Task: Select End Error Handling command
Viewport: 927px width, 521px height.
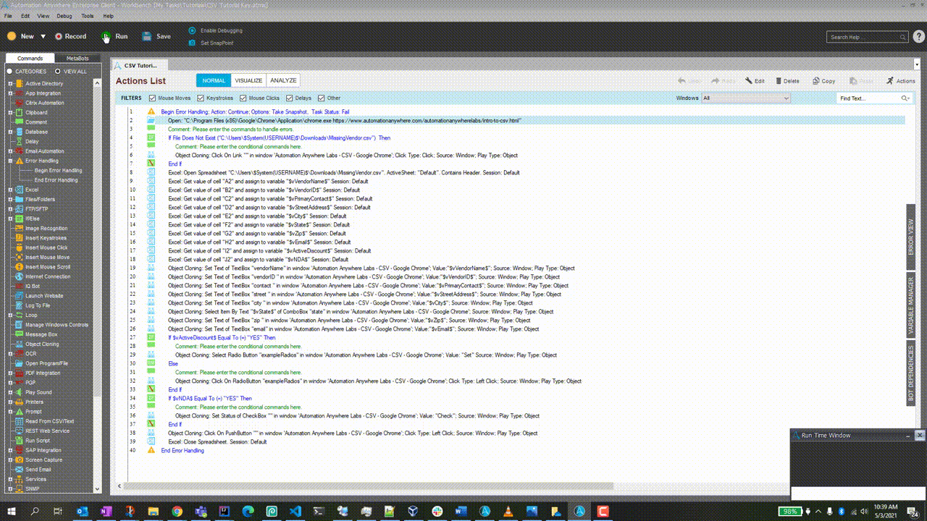Action: [56, 180]
